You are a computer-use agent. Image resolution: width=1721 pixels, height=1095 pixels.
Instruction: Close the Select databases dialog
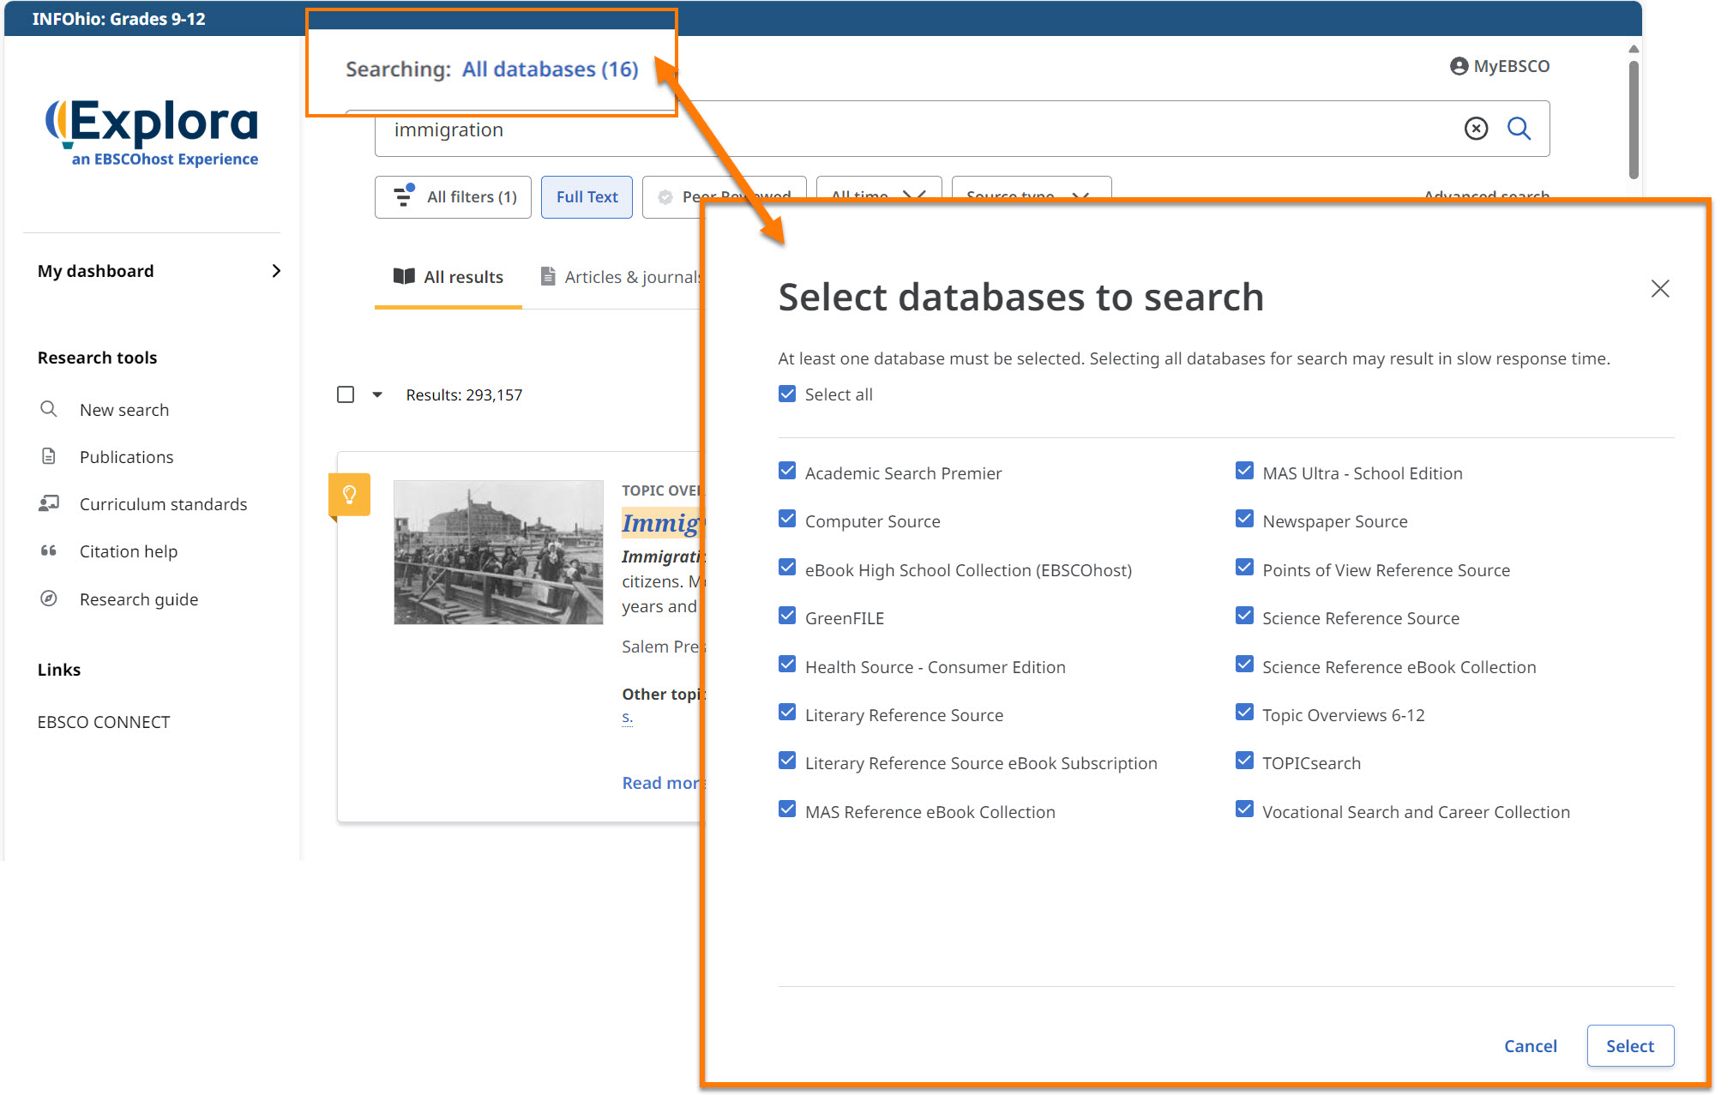click(1660, 289)
